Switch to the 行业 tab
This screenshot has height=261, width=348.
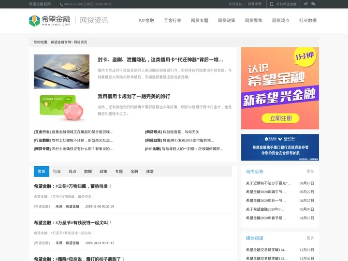click(x=57, y=171)
